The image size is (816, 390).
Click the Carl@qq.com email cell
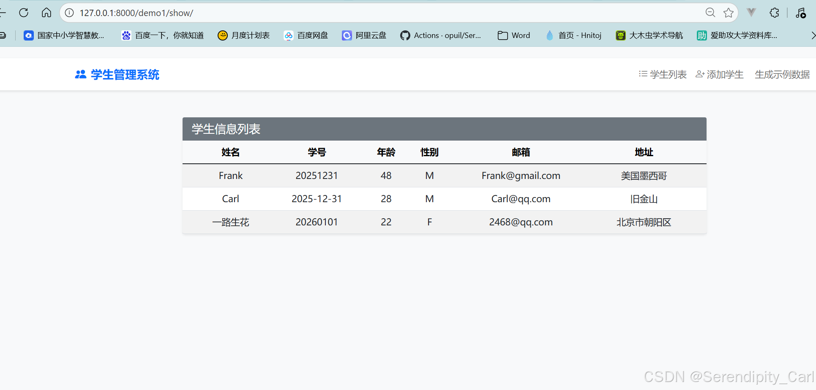pyautogui.click(x=521, y=199)
